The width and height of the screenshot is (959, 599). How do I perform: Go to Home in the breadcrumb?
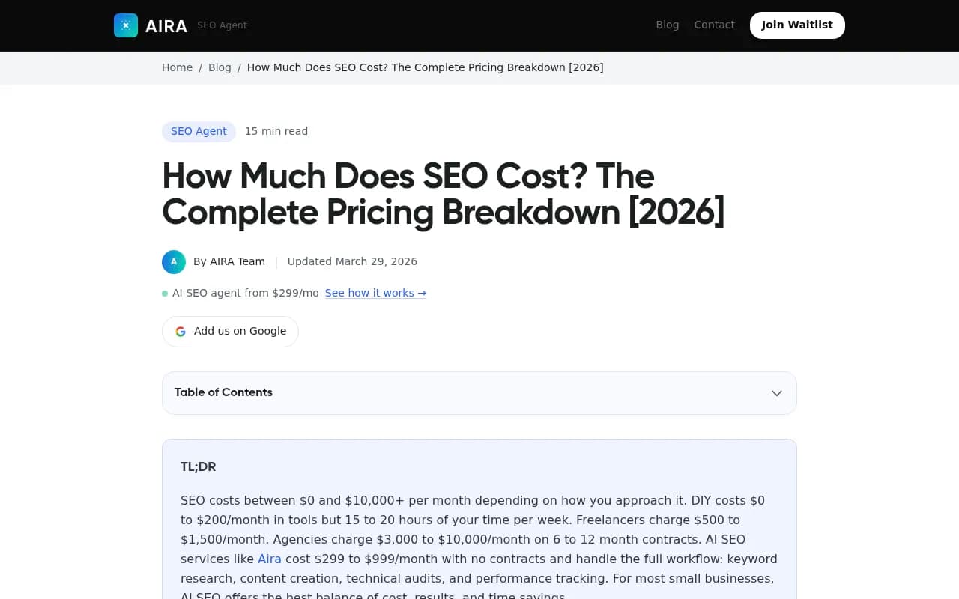coord(177,67)
